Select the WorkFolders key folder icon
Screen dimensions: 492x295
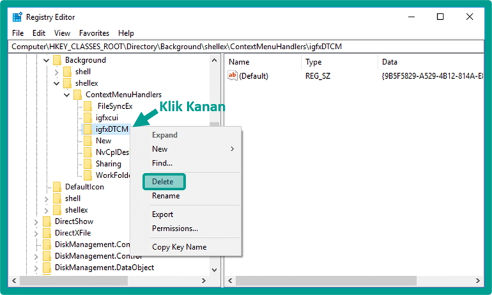tap(87, 175)
